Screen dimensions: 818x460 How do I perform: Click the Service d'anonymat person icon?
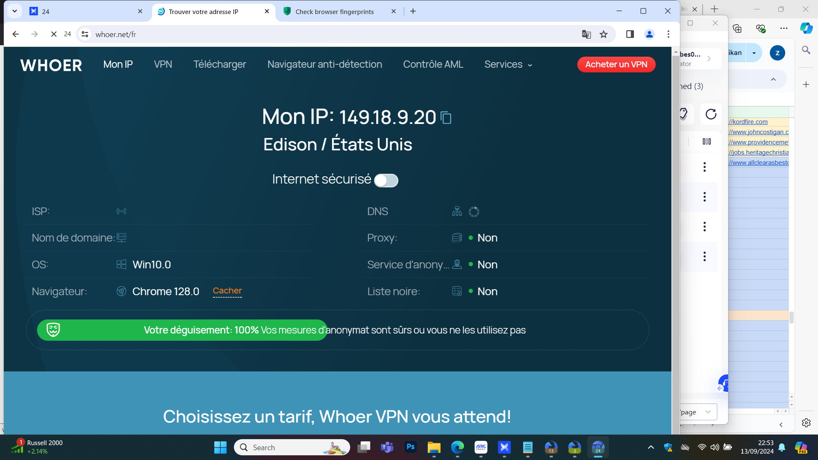[x=457, y=264]
